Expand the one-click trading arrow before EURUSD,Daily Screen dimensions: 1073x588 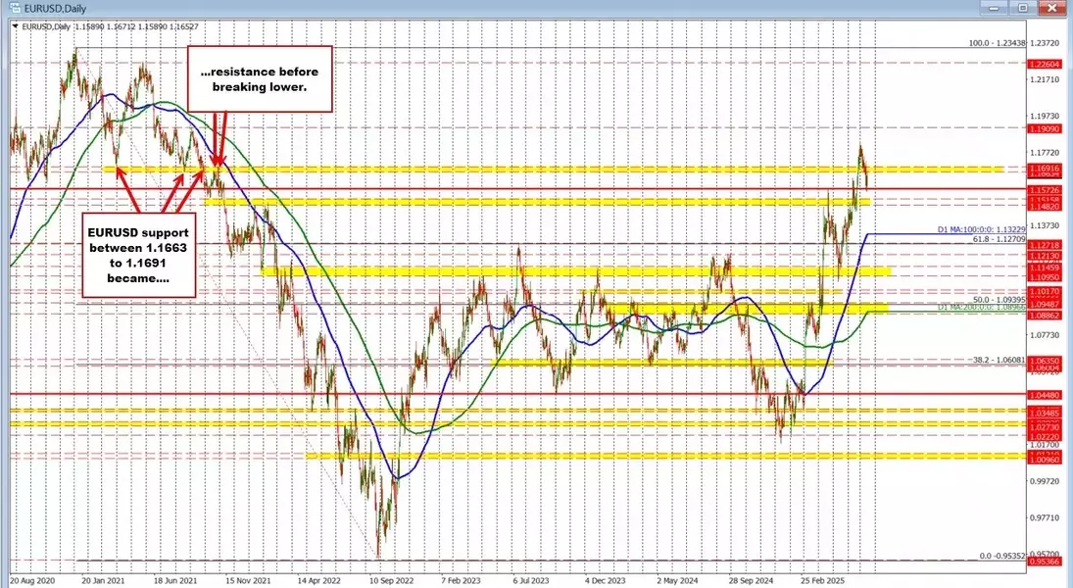[16, 26]
